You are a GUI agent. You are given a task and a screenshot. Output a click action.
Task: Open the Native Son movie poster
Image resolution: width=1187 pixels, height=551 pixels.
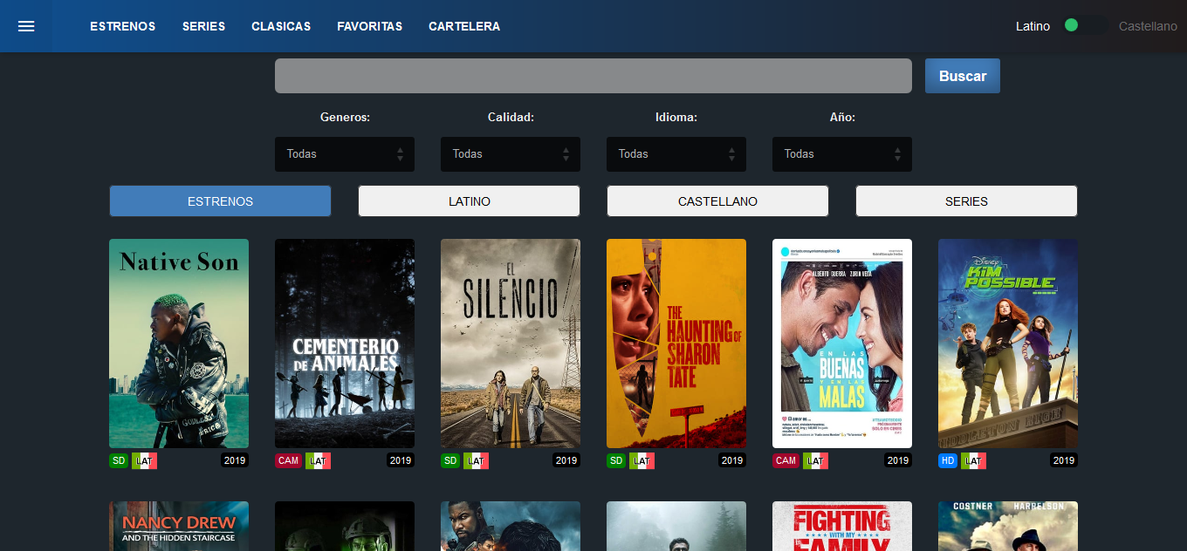point(179,344)
